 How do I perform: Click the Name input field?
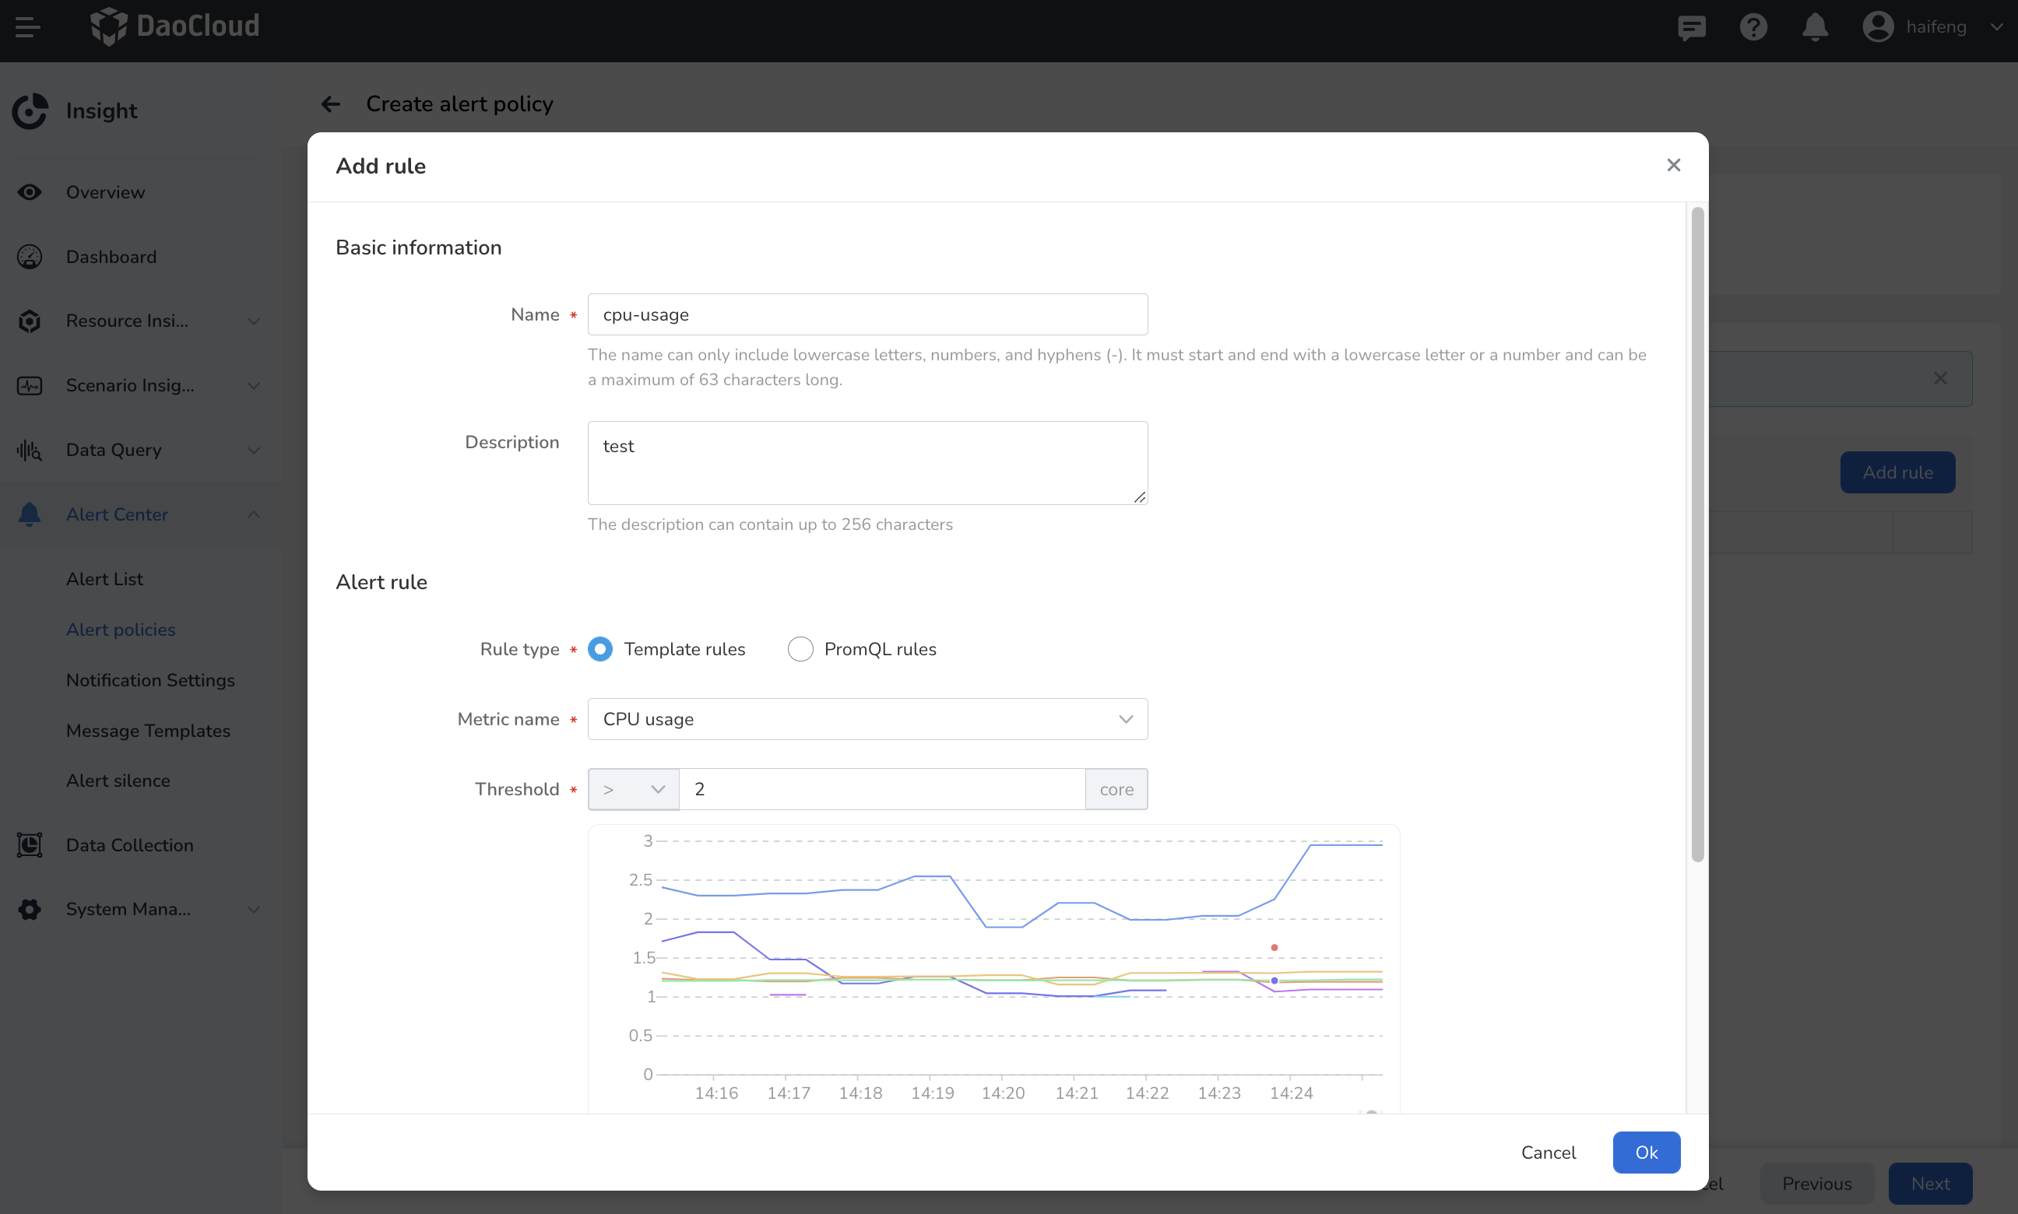867,314
